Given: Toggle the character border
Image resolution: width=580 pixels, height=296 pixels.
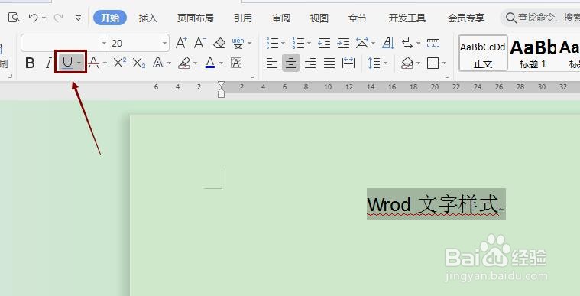Looking at the screenshot, I should [236, 63].
